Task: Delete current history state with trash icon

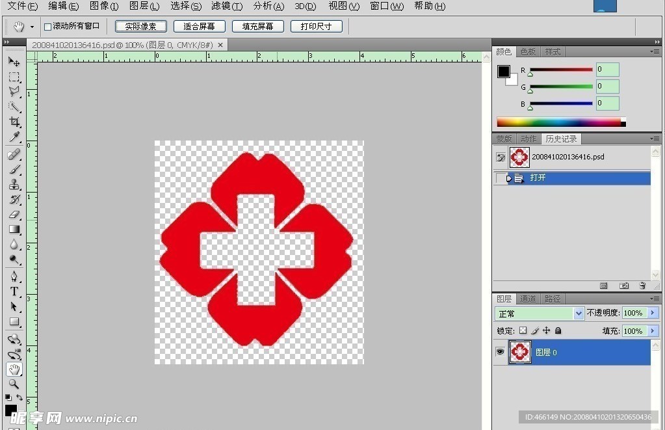Action: click(x=642, y=286)
